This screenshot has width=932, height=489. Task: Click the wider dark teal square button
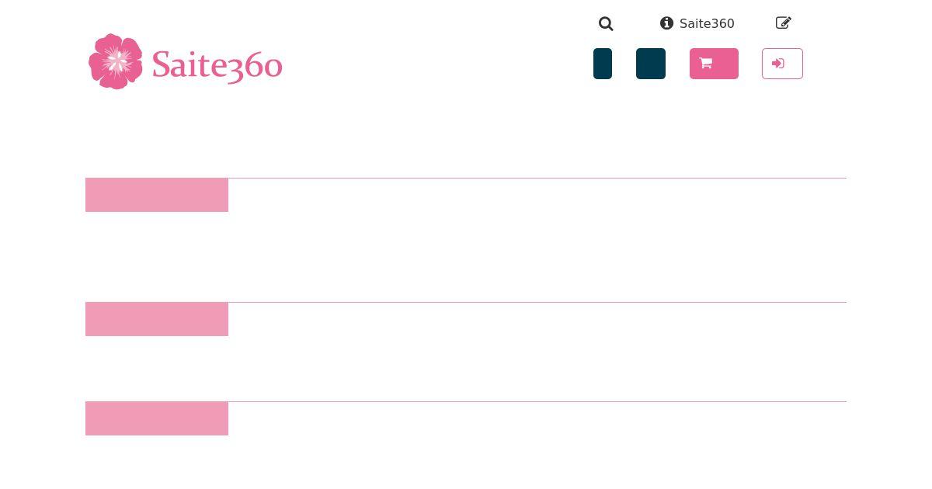[651, 64]
